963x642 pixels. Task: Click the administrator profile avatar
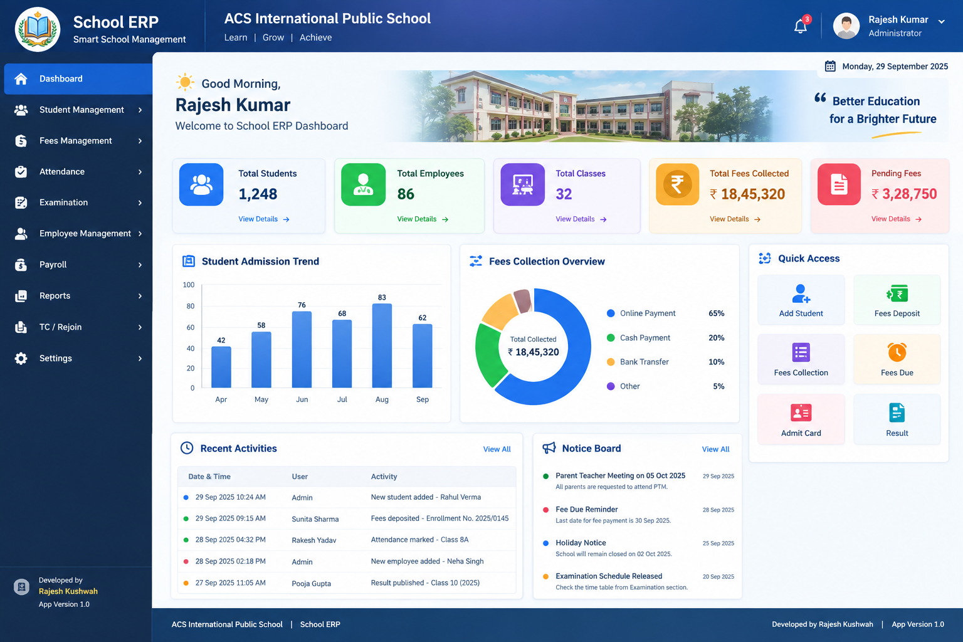pyautogui.click(x=846, y=26)
